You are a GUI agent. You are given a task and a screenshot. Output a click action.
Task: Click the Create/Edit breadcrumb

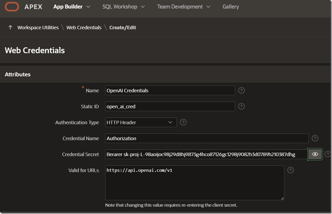click(123, 28)
